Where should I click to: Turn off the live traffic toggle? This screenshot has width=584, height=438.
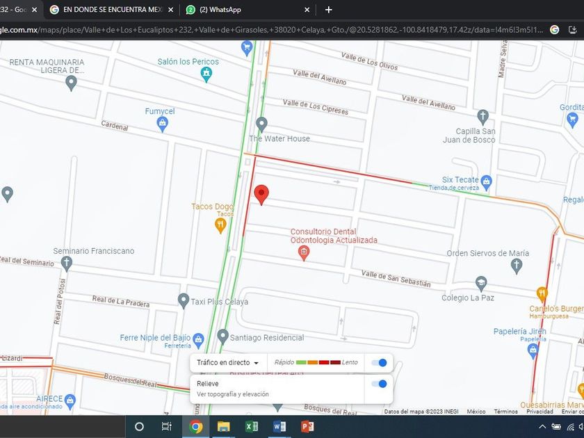(x=379, y=362)
